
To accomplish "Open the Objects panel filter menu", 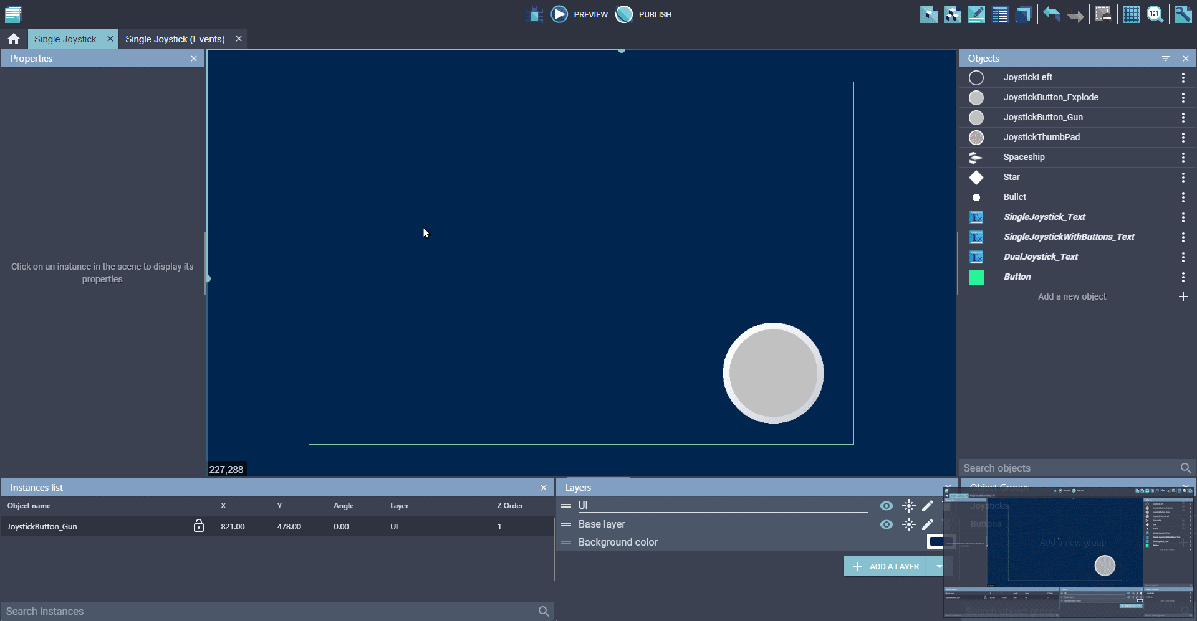I will 1165,59.
